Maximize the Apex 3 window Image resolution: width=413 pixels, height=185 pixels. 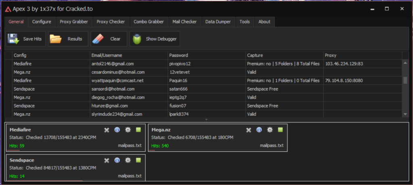tap(387, 9)
